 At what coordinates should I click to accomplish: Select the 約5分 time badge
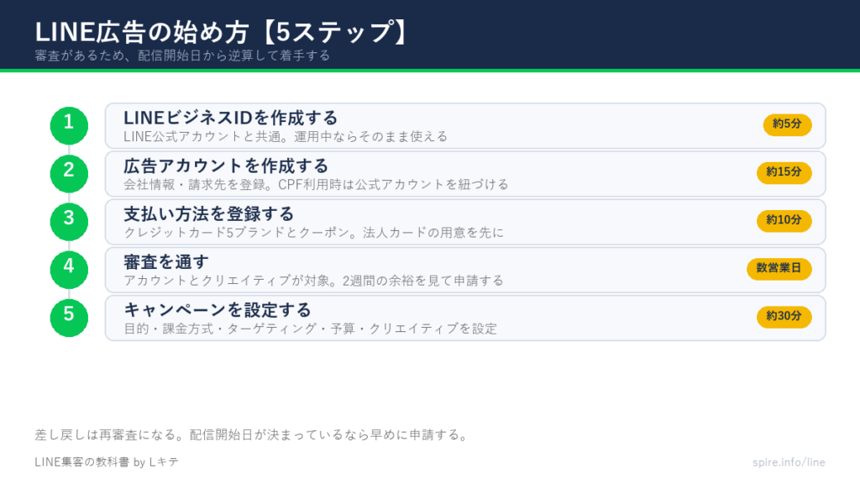point(787,124)
